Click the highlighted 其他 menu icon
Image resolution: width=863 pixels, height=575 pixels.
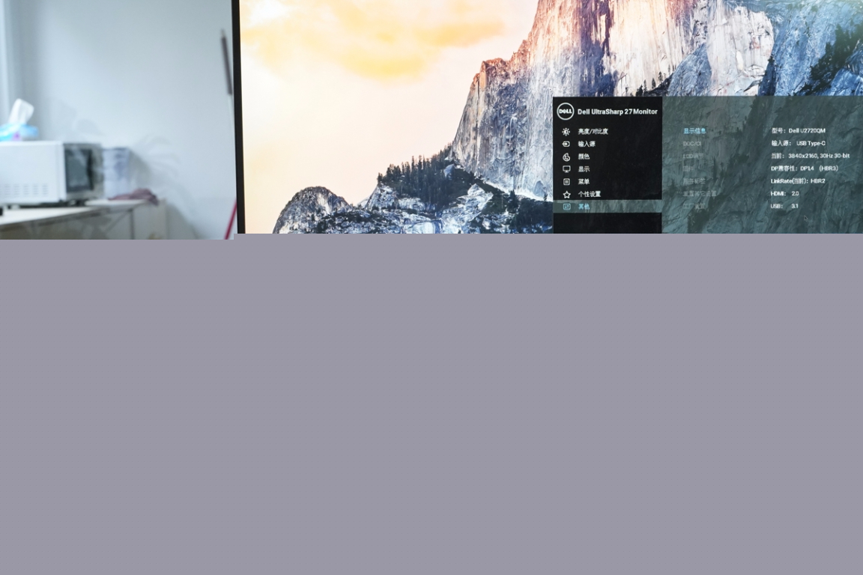tap(566, 207)
